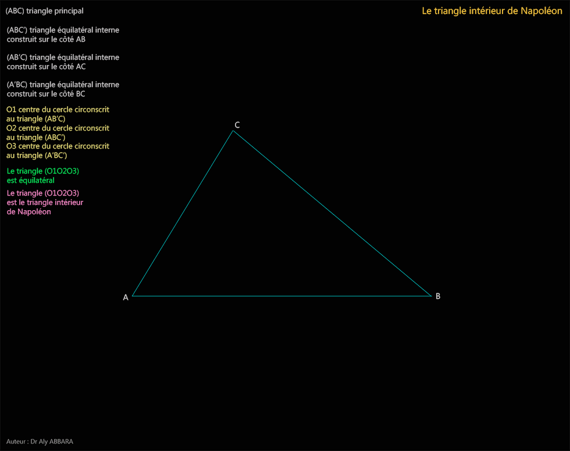Click the "(A'BC)" legend entry for side BC
This screenshot has height=451, width=570.
tap(63, 84)
